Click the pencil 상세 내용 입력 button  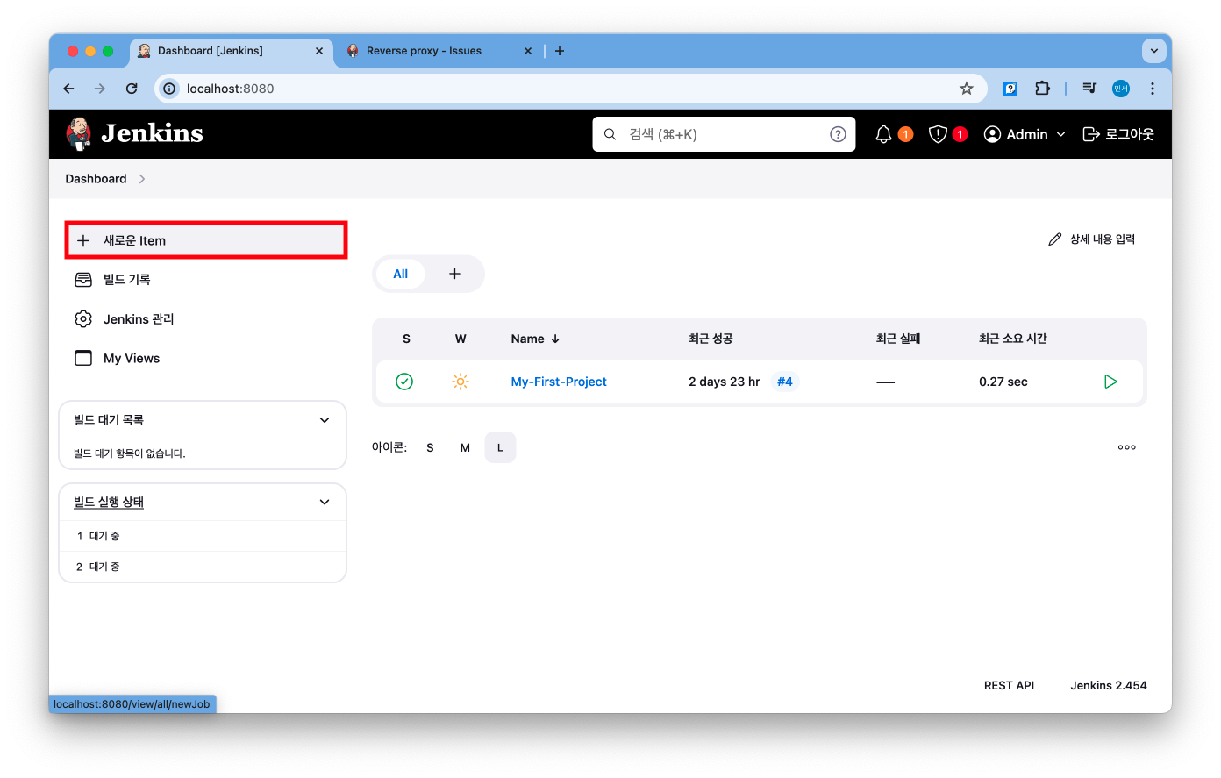pos(1092,239)
